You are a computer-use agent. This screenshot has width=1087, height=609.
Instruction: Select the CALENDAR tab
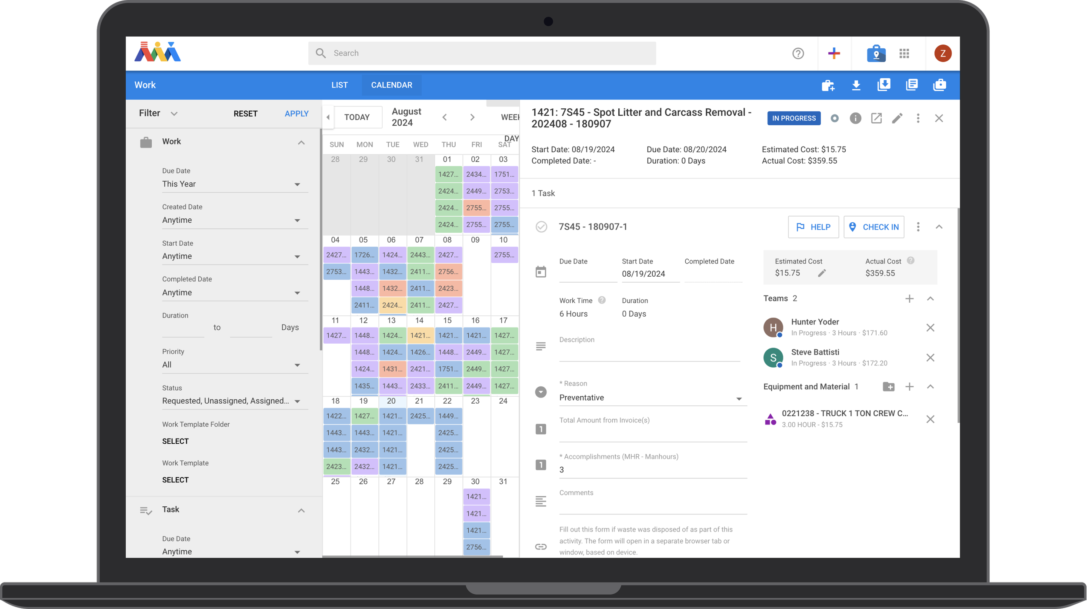click(x=391, y=85)
